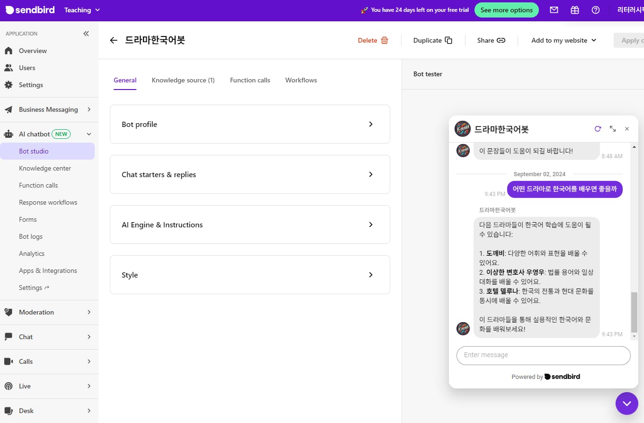Open Bot studio in sidebar

(x=47, y=151)
